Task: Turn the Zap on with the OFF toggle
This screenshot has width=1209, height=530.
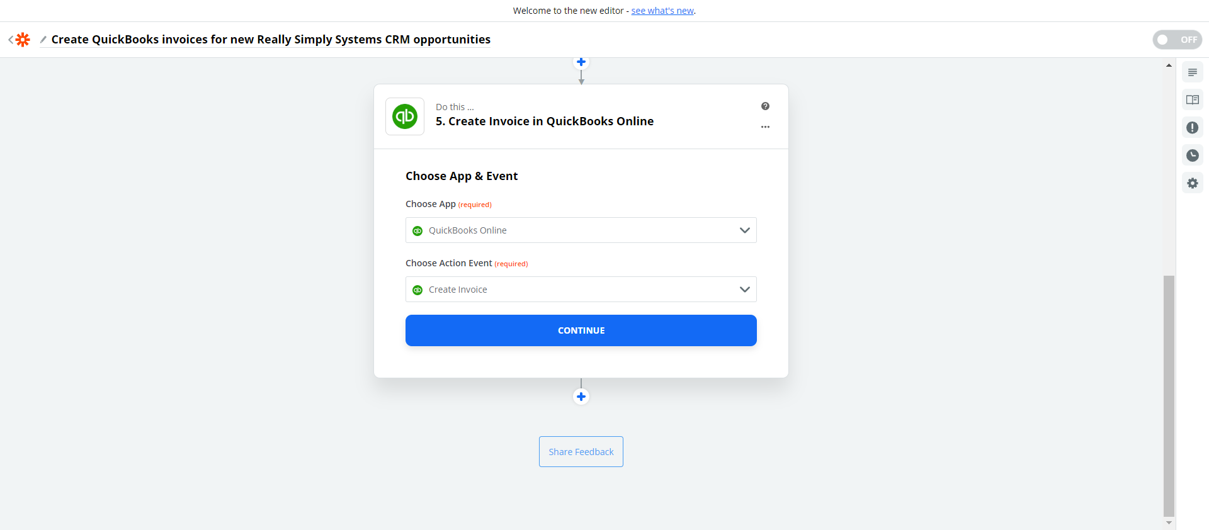Action: 1176,39
